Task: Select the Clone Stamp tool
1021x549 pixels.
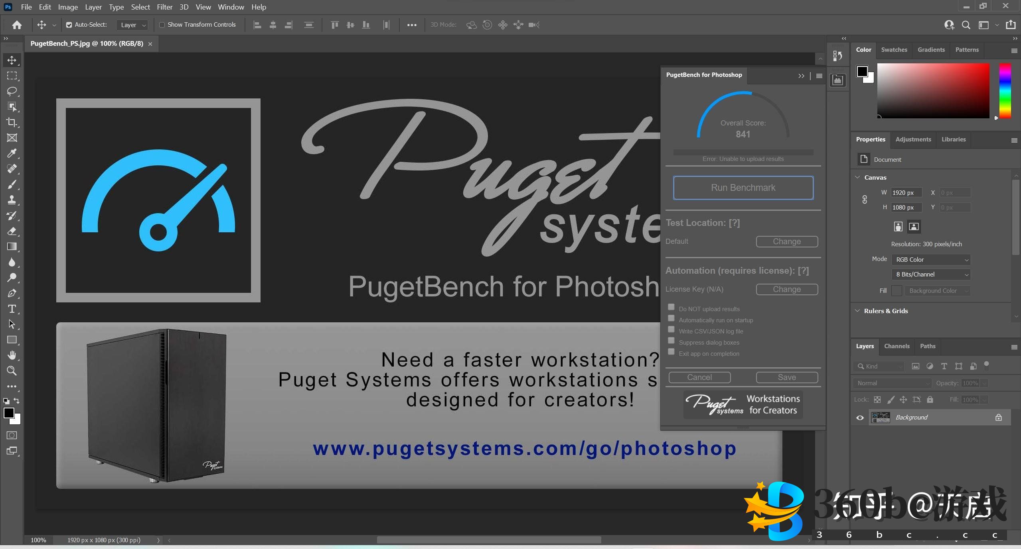Action: 12,200
